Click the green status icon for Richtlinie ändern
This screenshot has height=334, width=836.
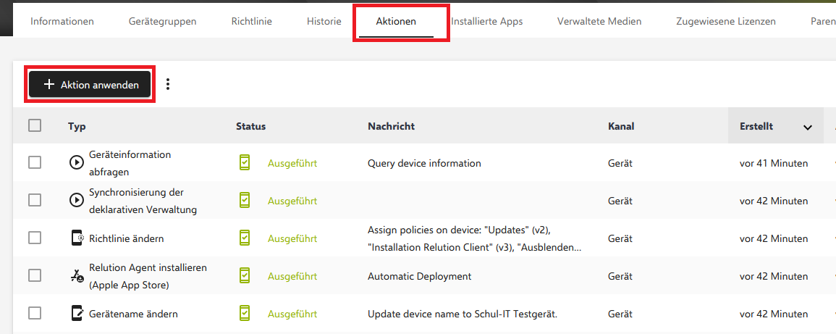click(245, 238)
